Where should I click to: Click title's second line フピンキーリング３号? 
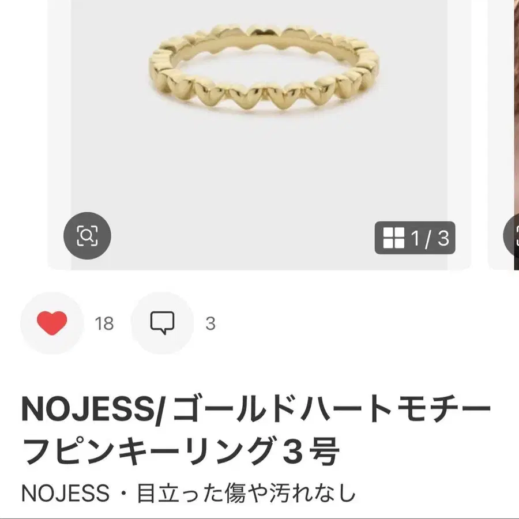click(x=180, y=451)
